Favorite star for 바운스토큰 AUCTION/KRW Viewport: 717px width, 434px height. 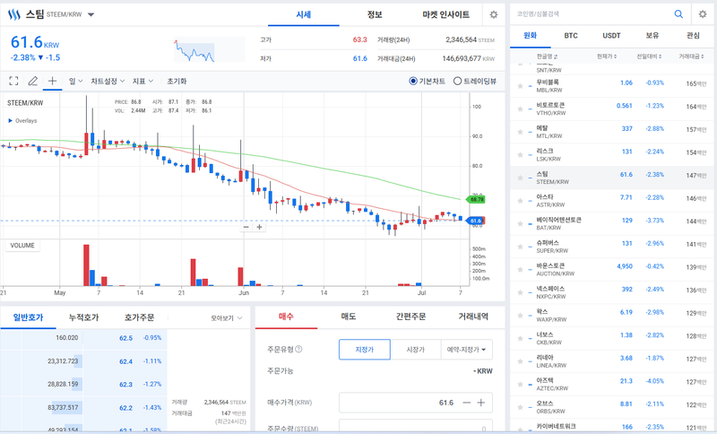point(520,269)
